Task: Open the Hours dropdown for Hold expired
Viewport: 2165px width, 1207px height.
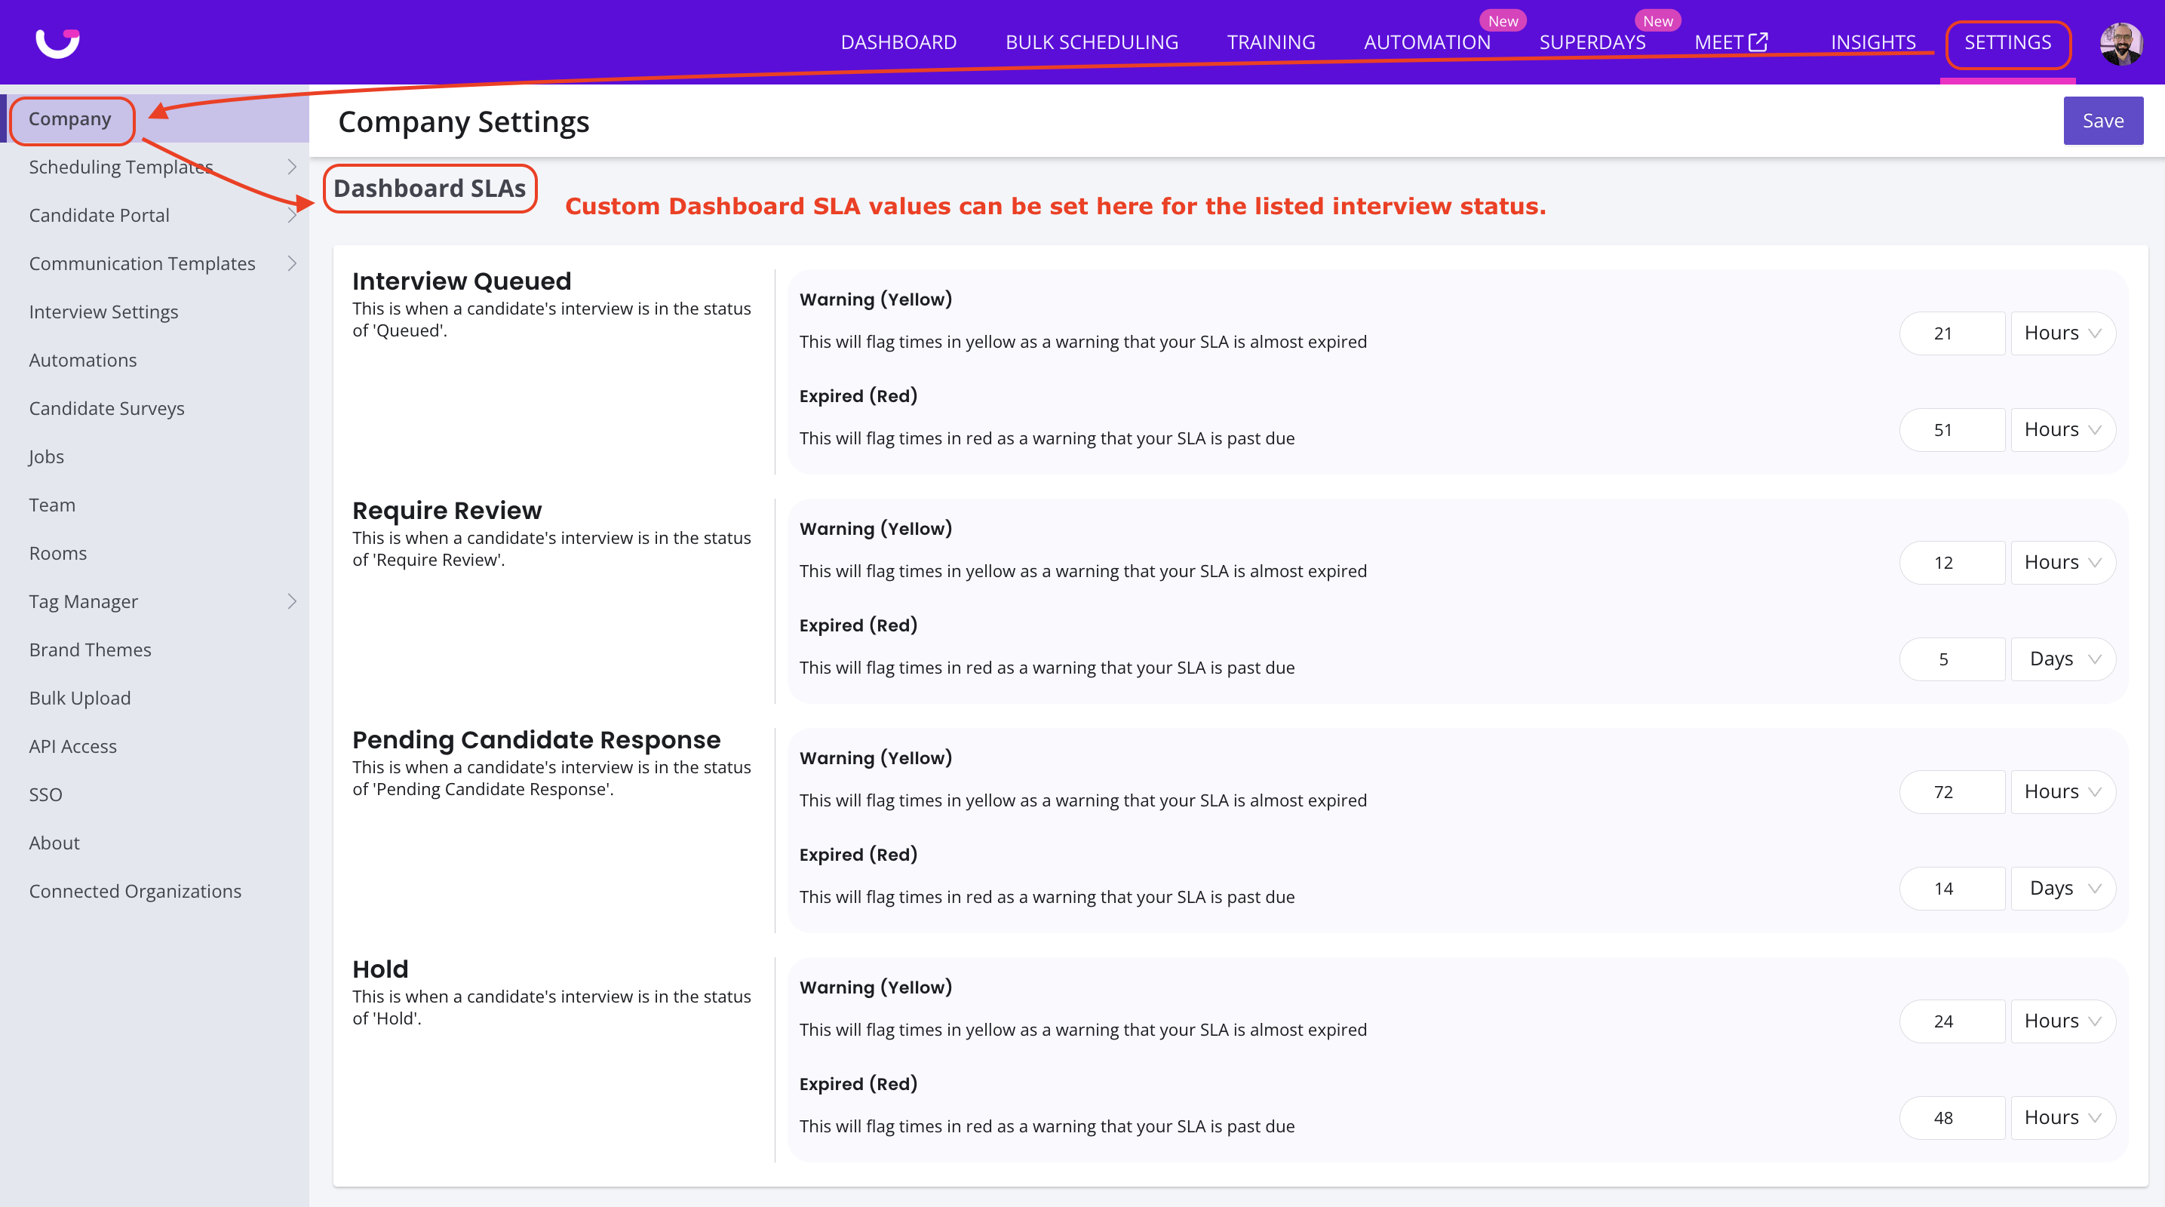Action: point(2062,1117)
